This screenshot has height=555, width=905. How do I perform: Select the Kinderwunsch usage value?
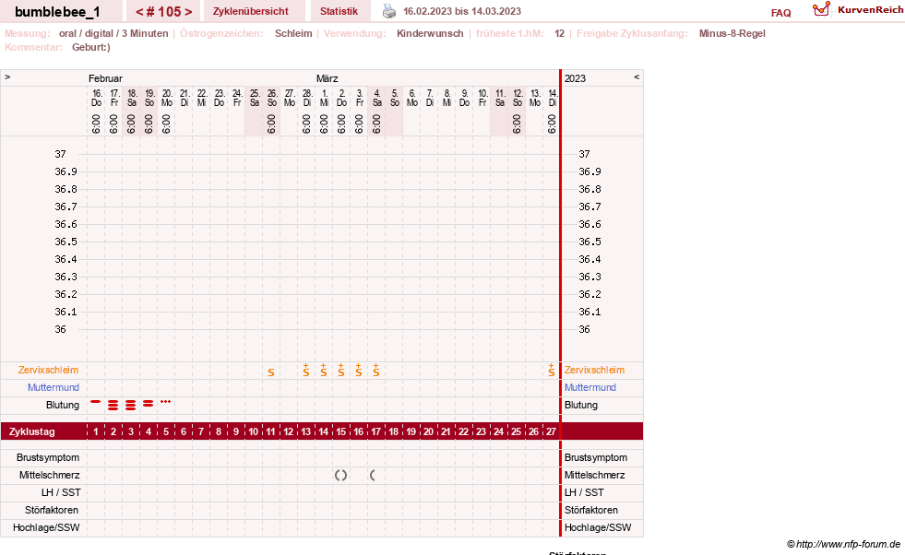(x=430, y=33)
